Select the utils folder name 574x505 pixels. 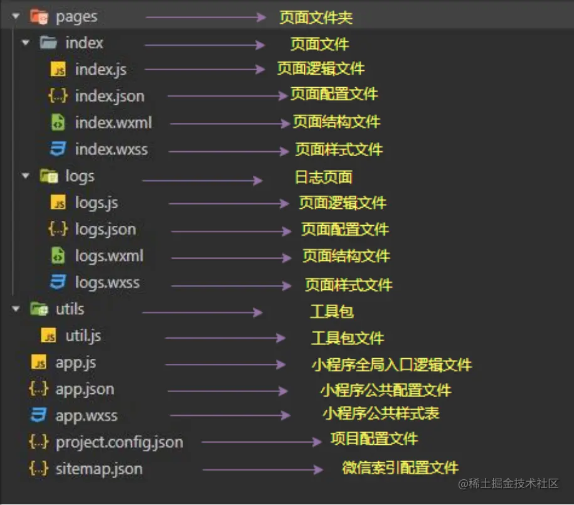(70, 309)
